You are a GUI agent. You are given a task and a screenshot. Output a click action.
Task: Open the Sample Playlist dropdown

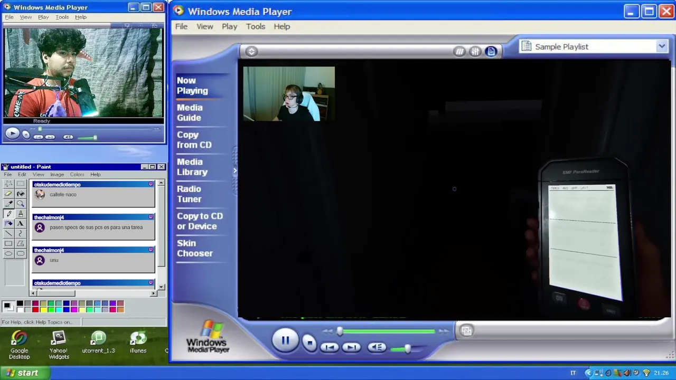click(662, 46)
